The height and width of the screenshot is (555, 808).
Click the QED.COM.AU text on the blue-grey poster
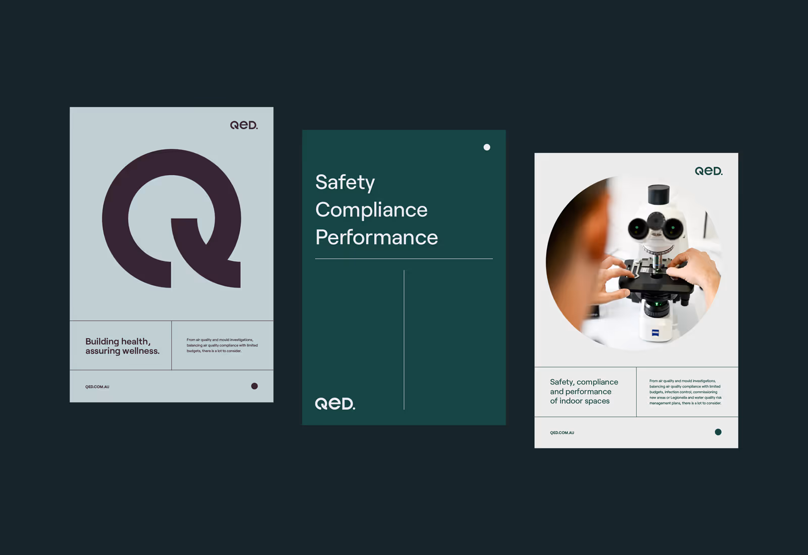(x=97, y=387)
